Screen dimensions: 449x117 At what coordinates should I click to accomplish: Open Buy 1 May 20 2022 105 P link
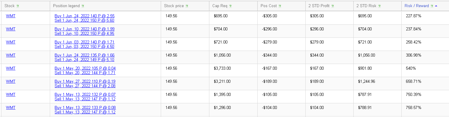click(85, 68)
